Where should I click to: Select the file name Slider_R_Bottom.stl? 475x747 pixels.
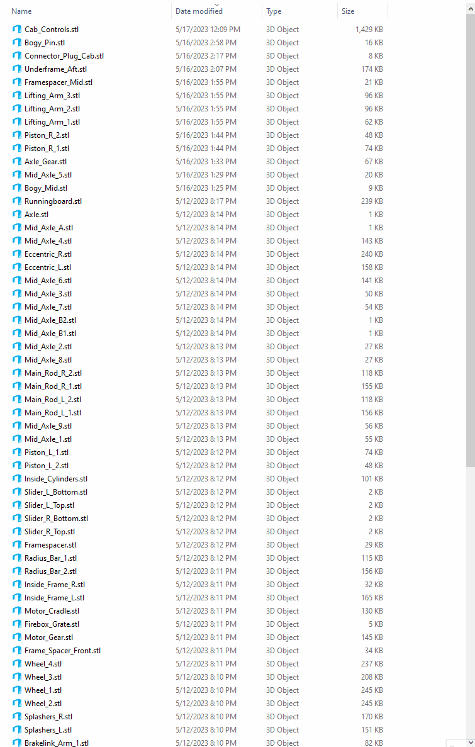(x=56, y=519)
